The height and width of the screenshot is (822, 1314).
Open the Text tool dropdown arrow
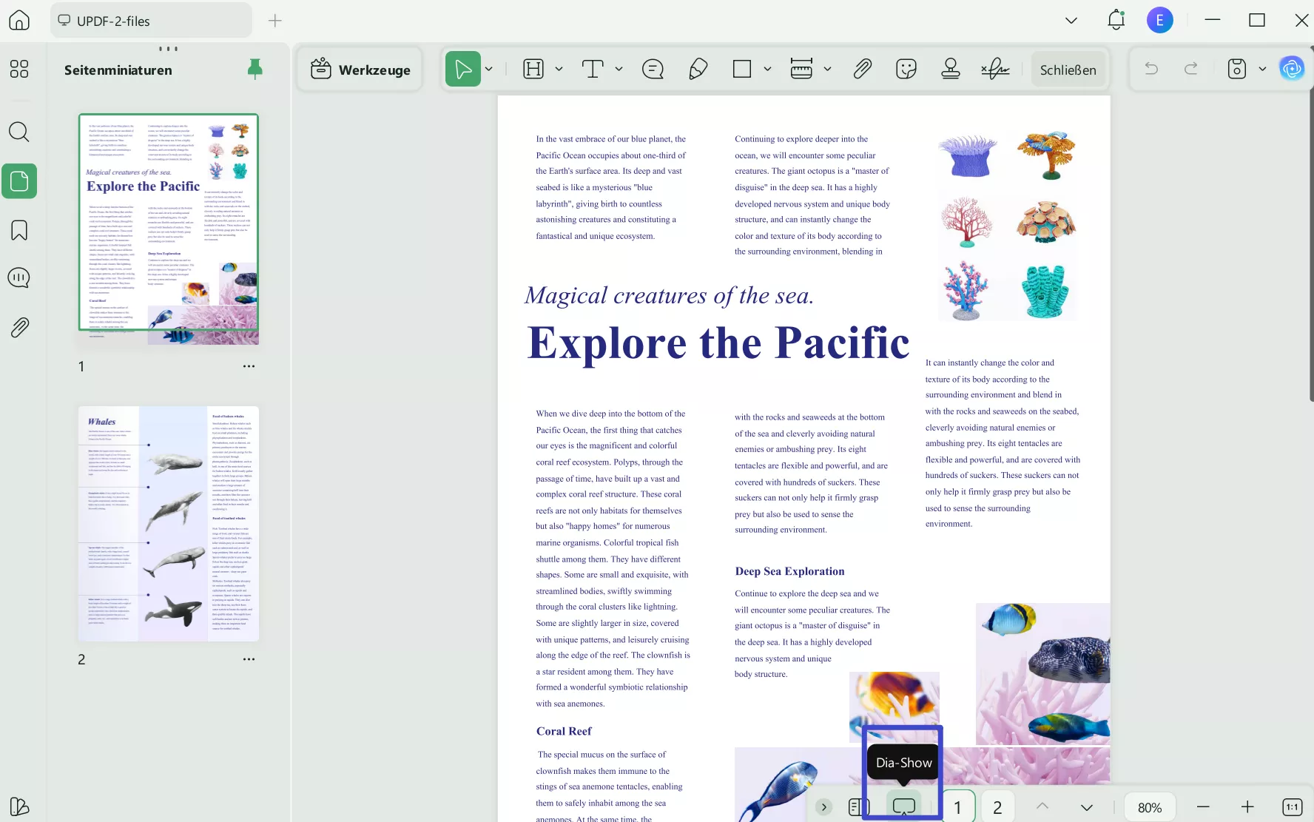619,69
